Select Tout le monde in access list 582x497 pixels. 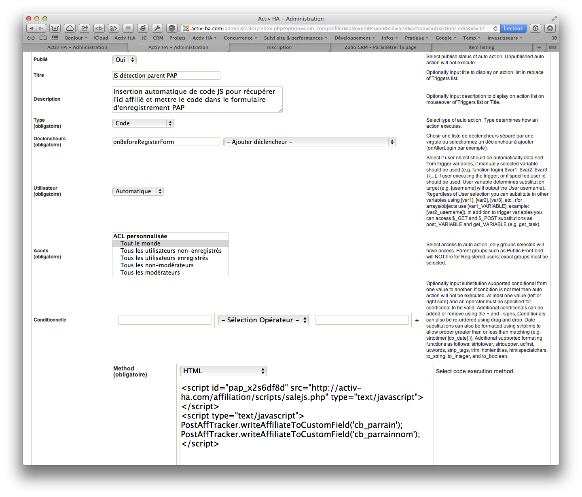(170, 243)
